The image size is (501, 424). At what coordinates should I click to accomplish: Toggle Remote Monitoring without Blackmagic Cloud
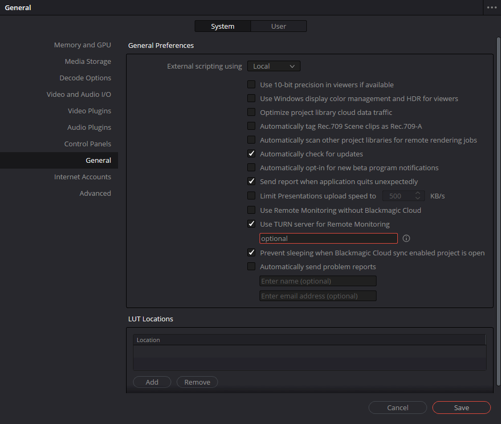pos(252,210)
